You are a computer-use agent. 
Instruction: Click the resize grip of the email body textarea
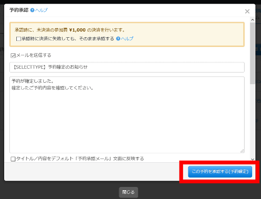coord(242,151)
